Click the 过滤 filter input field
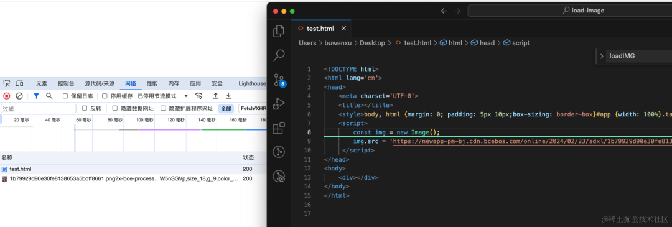Screen dimensions: 672x227 pos(39,109)
